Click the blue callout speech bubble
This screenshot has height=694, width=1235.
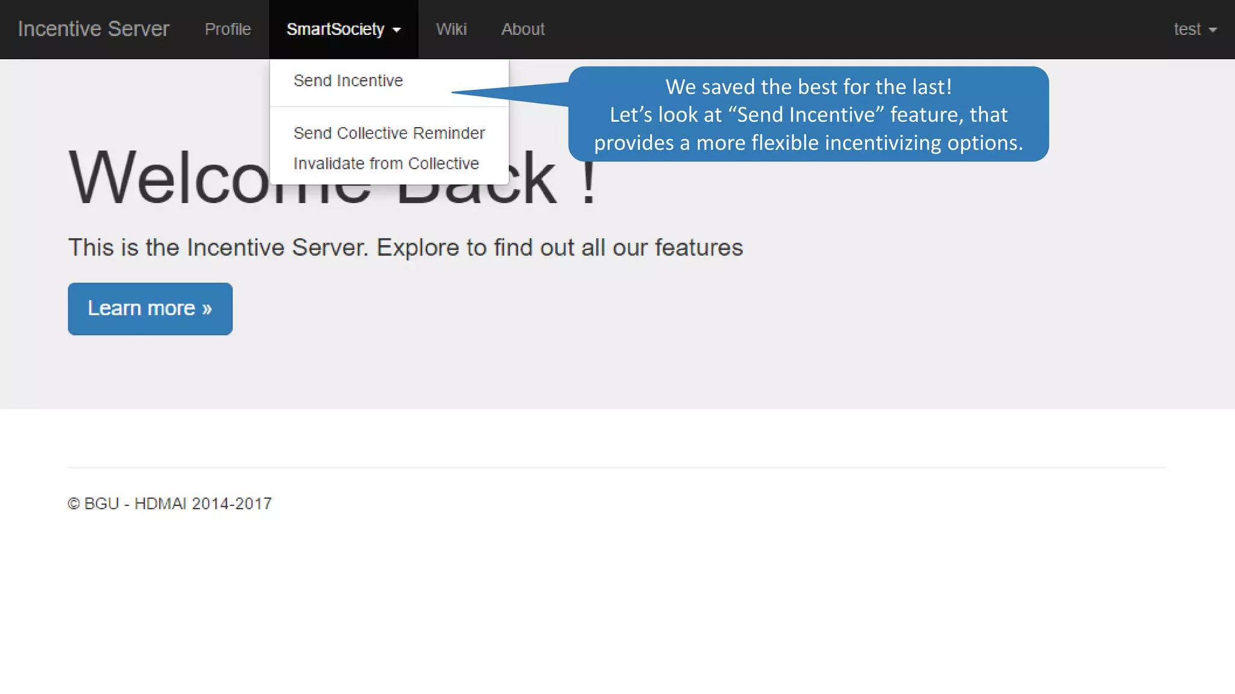(x=808, y=114)
